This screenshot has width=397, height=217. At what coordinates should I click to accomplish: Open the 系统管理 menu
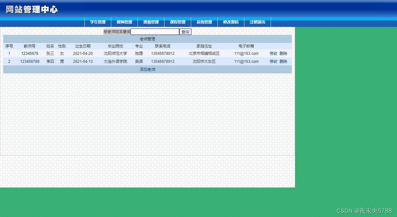(204, 22)
